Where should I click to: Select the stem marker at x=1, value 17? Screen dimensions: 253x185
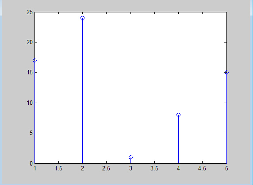[34, 60]
